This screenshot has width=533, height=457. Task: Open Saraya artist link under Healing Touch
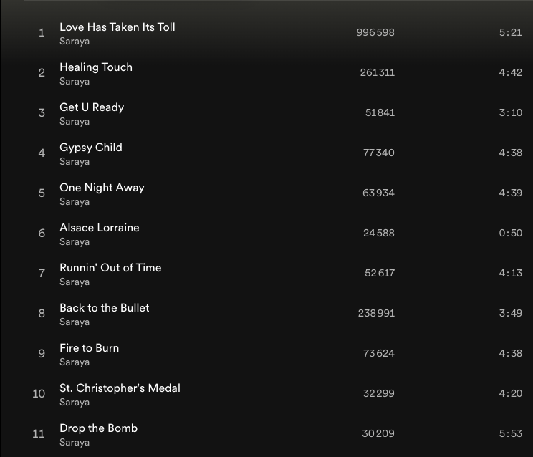point(74,82)
